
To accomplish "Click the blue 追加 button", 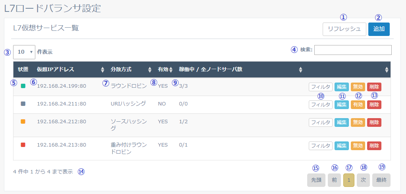I will [x=379, y=29].
